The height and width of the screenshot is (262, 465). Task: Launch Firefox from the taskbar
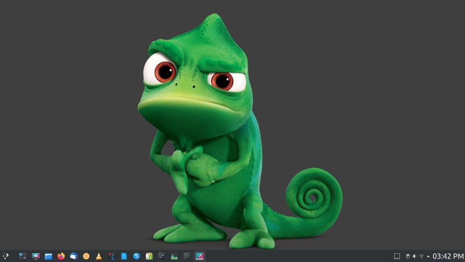[x=61, y=256]
